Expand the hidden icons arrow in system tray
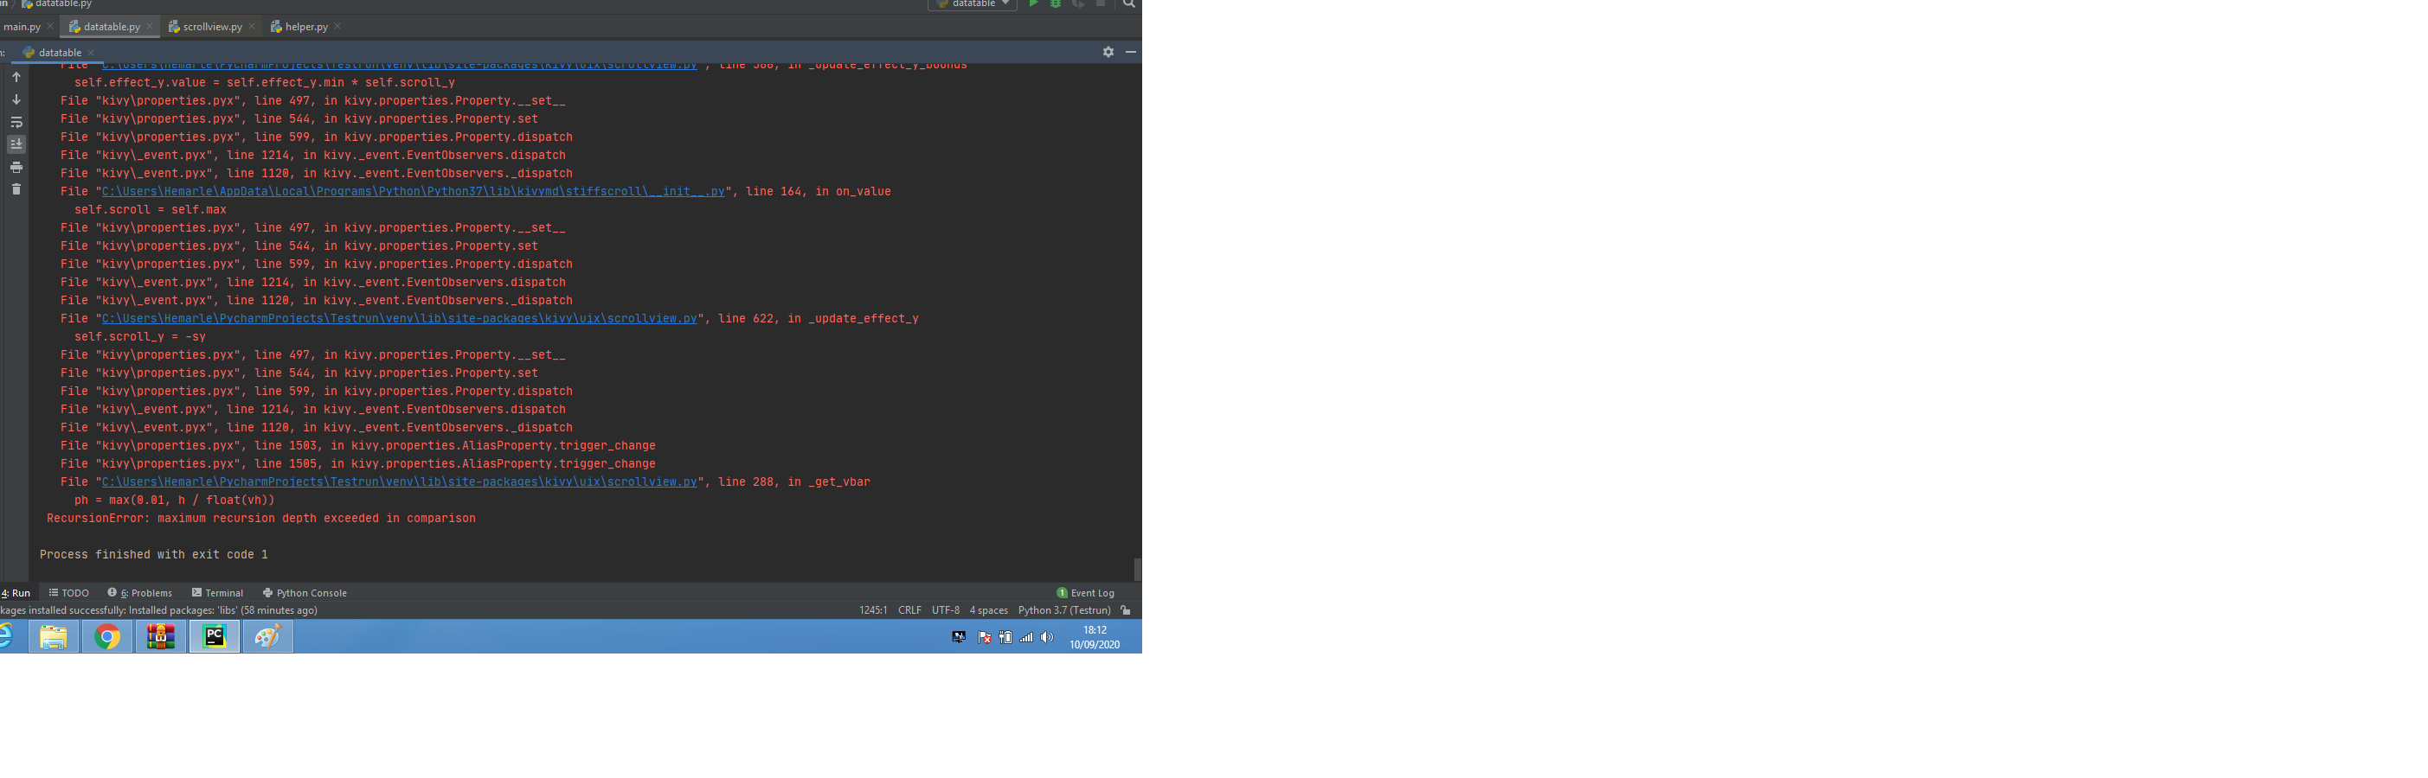Image resolution: width=2428 pixels, height=778 pixels. coord(958,637)
